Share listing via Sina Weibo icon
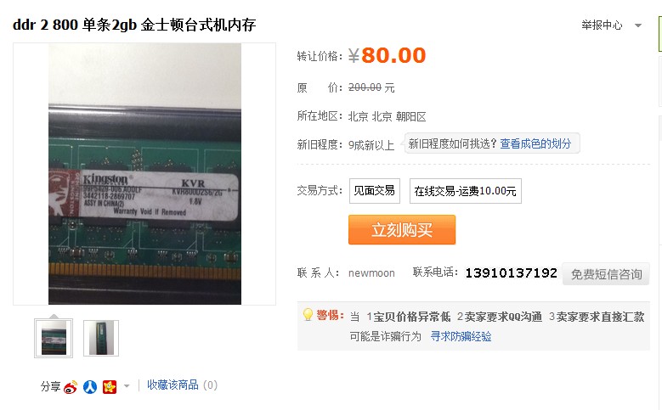The height and width of the screenshot is (410, 662). [71, 386]
